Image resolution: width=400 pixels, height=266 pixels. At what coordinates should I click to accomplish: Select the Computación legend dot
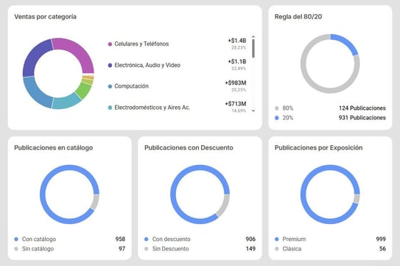click(x=110, y=86)
